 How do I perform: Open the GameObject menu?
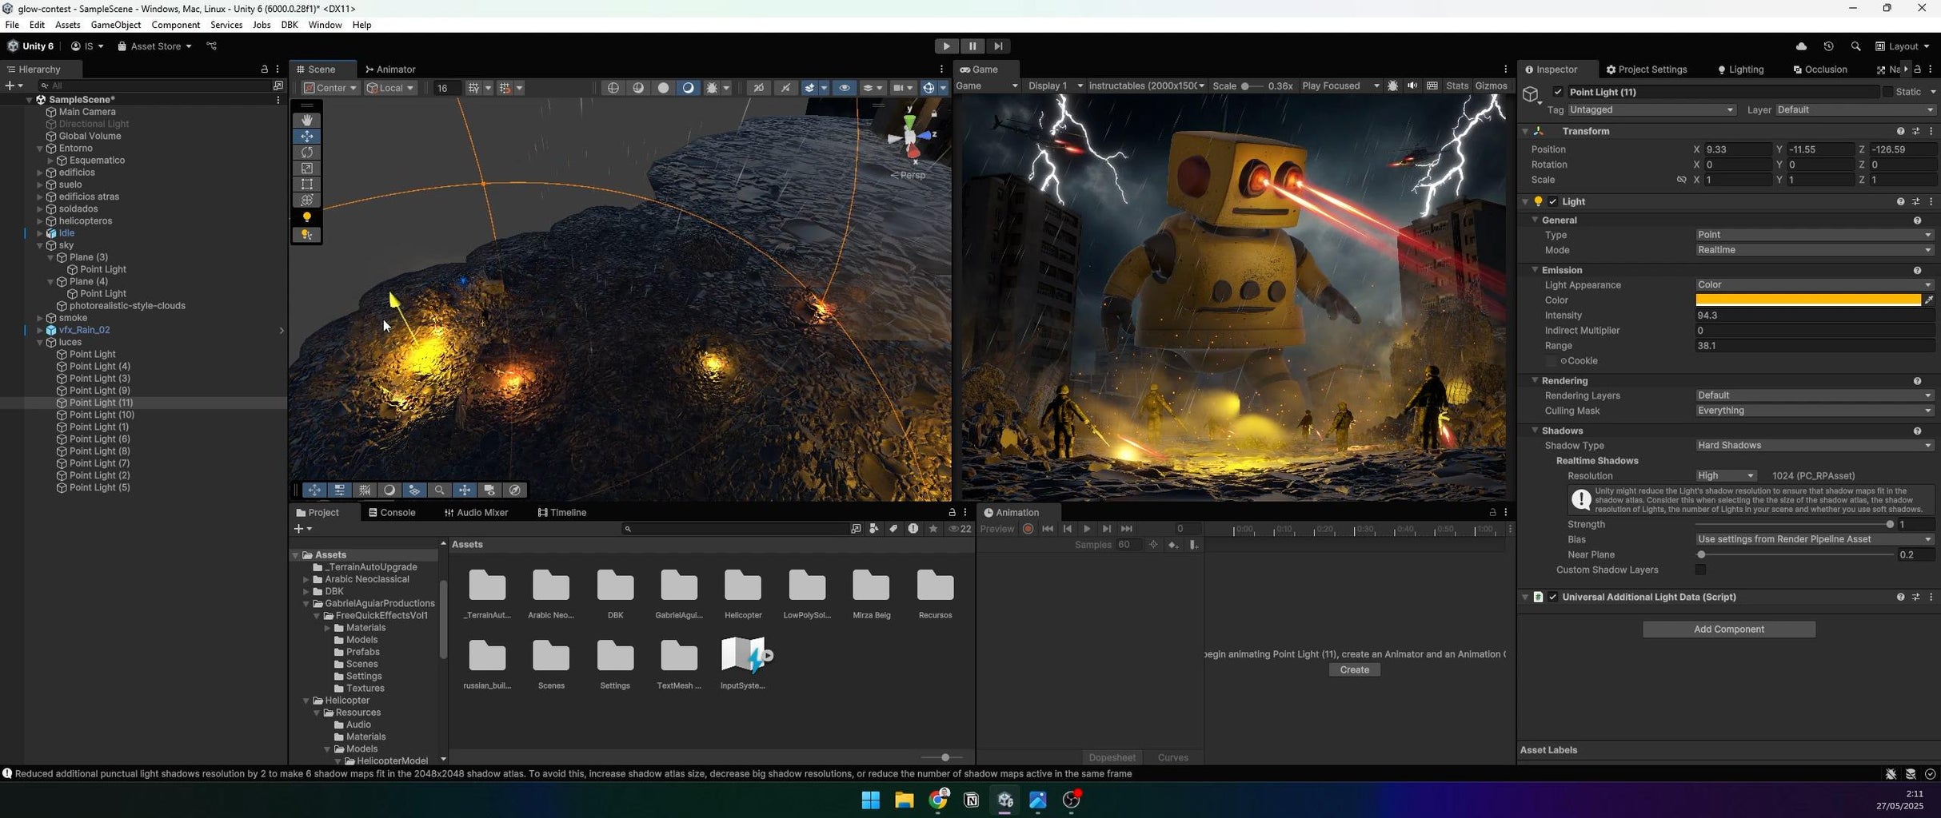(x=116, y=25)
